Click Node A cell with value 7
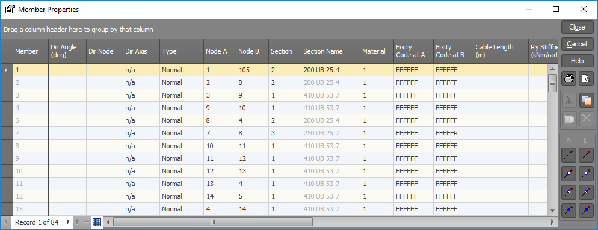 (220, 133)
